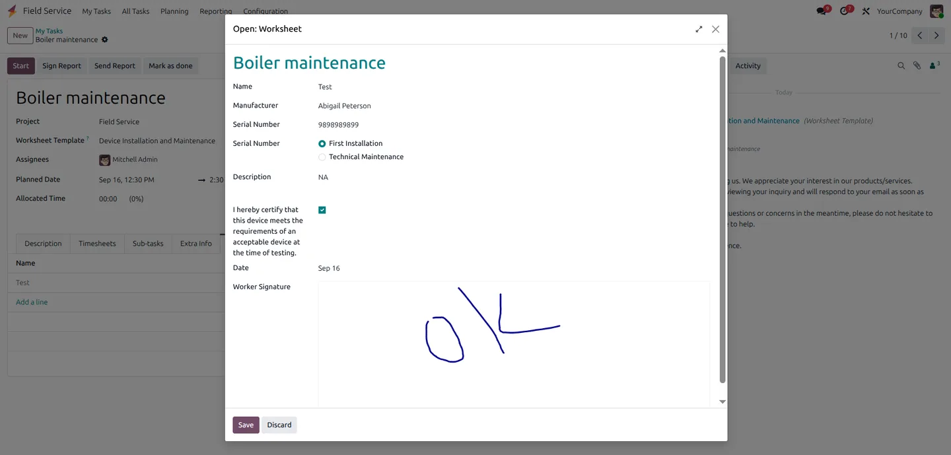
Task: Click the Project field Field Service
Action: point(119,122)
